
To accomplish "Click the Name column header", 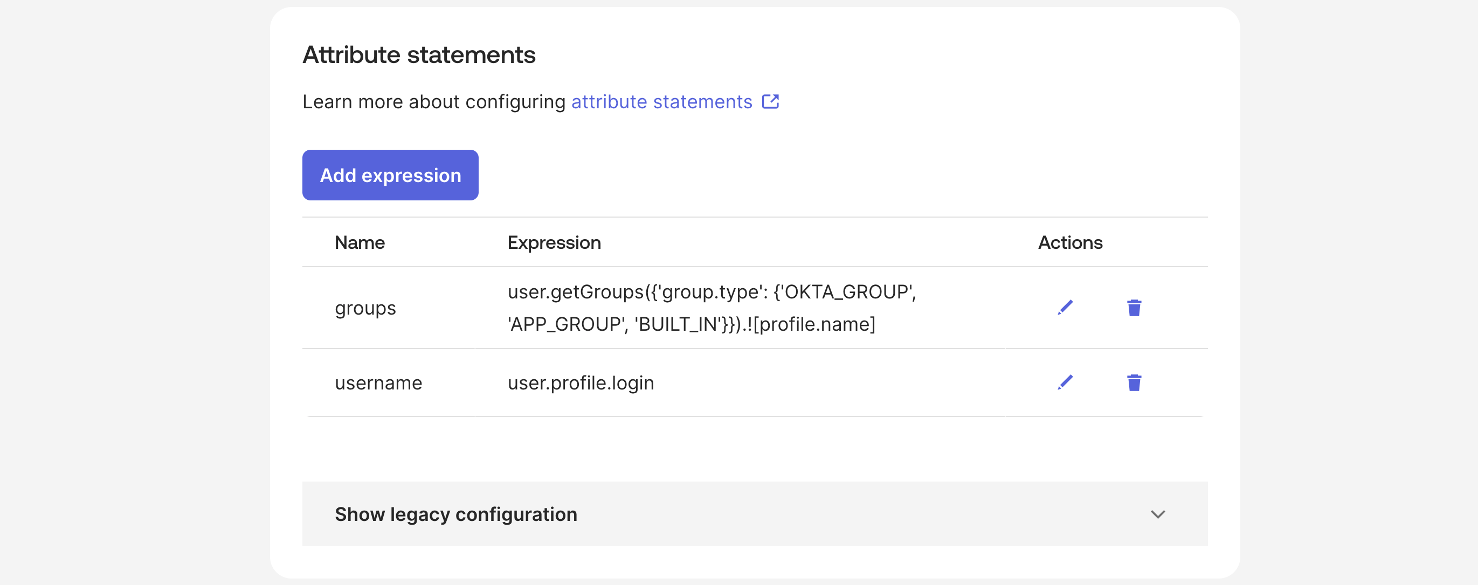I will click(360, 242).
